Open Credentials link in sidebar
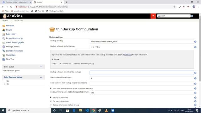Image resolution: width=201 pixels, height=113 pixels. tap(11, 55)
